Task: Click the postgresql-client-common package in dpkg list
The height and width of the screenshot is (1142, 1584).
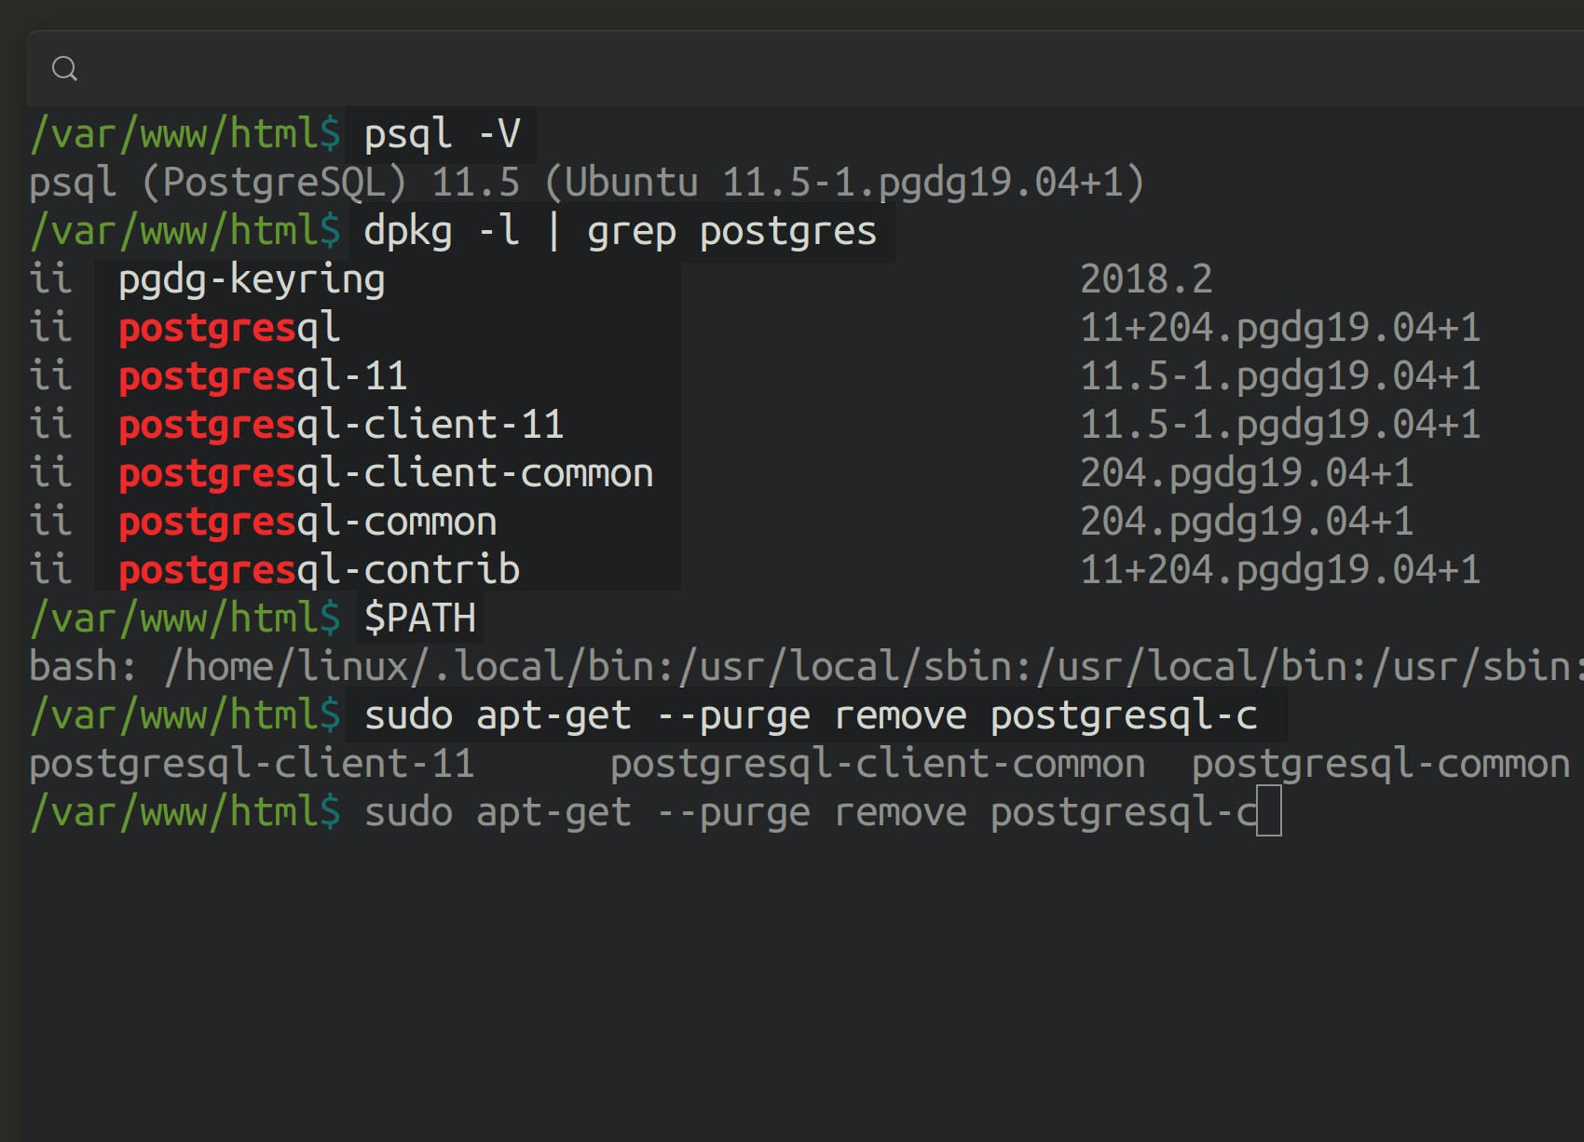Action: [x=386, y=473]
